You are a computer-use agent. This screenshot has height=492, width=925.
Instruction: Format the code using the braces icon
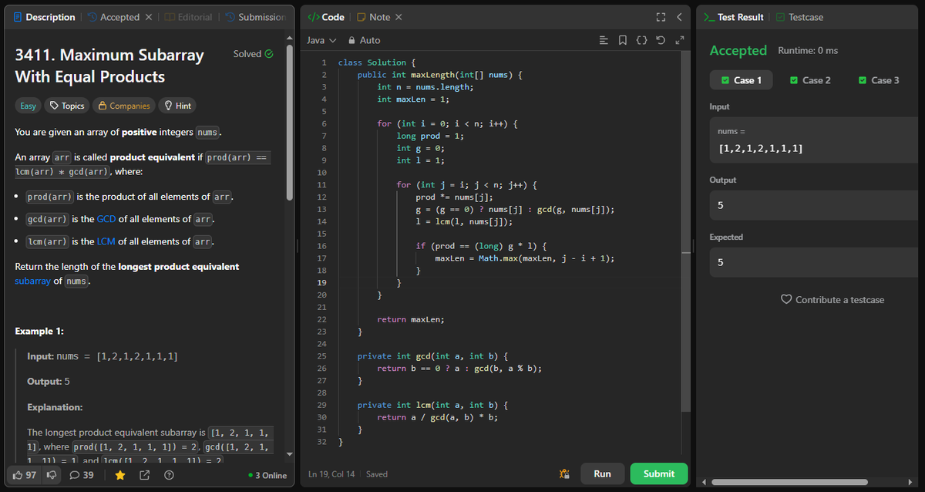642,39
